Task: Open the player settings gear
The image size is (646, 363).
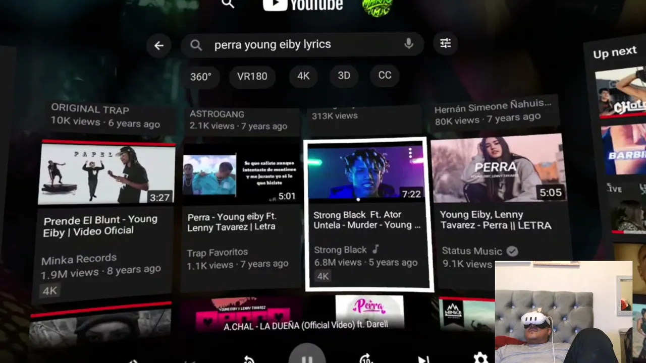Action: point(480,357)
